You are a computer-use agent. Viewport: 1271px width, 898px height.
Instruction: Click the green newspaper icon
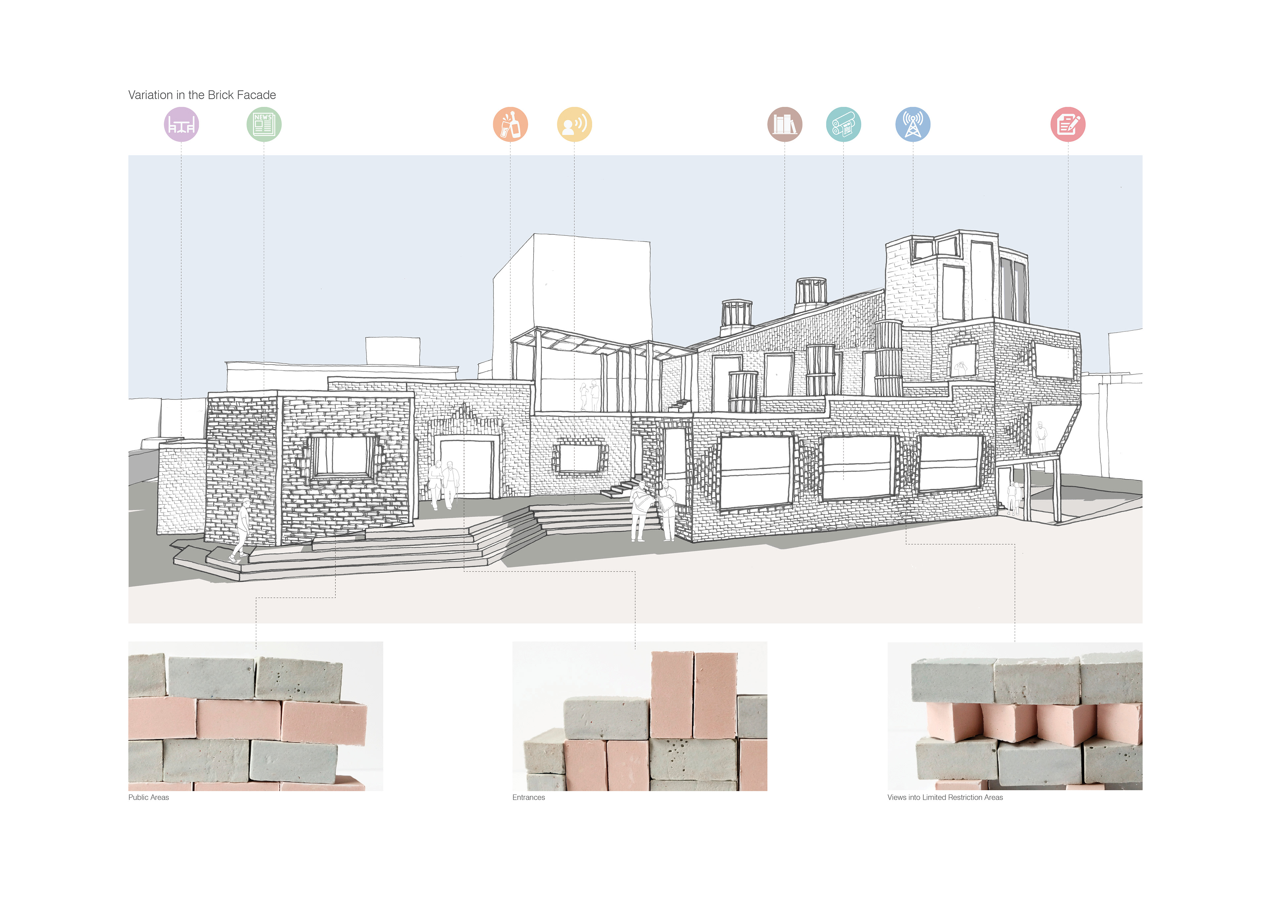click(264, 124)
